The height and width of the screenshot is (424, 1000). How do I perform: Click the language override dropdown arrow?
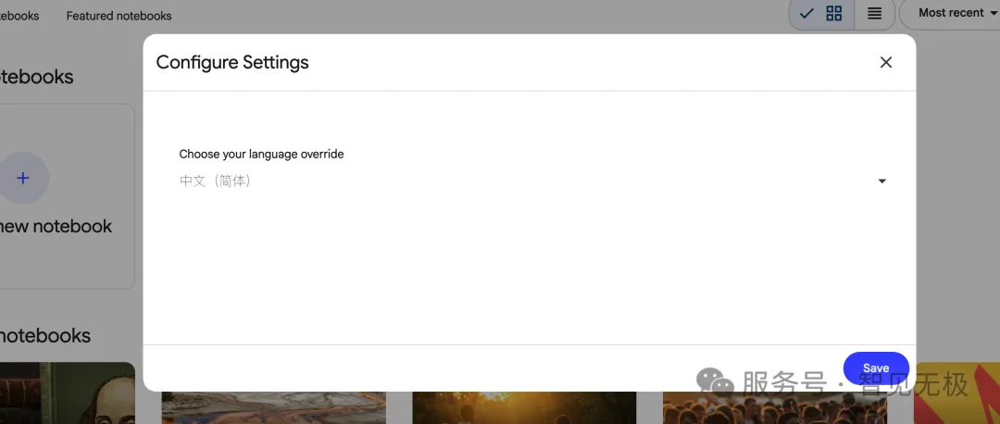coord(881,181)
